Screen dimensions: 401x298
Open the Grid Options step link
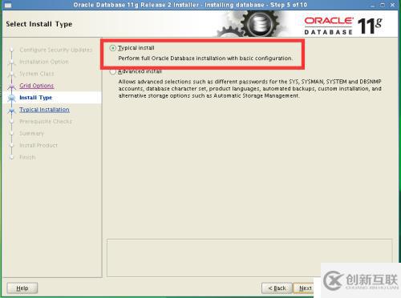[x=37, y=86]
